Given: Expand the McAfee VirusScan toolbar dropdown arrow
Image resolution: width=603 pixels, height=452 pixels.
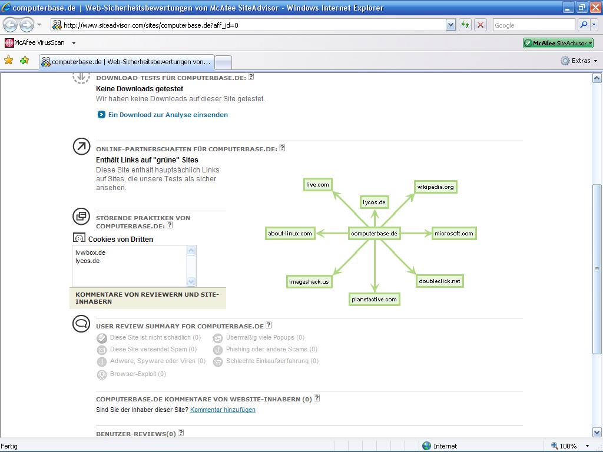Looking at the screenshot, I should click(74, 43).
